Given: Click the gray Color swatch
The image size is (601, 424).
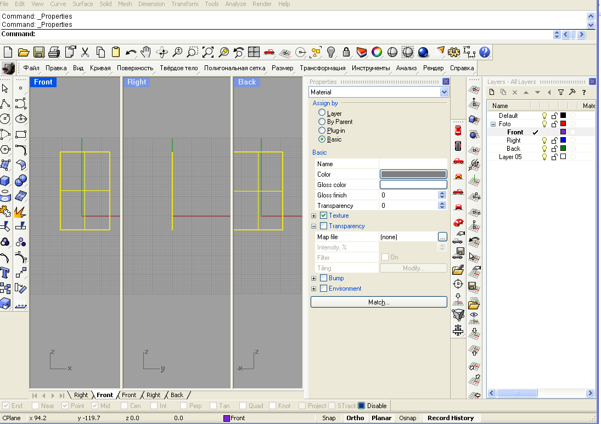Looking at the screenshot, I should pos(413,174).
